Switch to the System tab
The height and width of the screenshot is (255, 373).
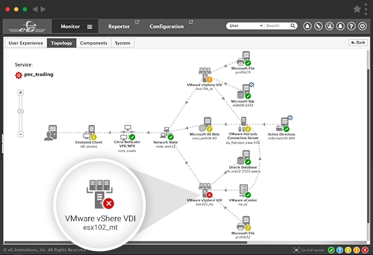tap(122, 43)
